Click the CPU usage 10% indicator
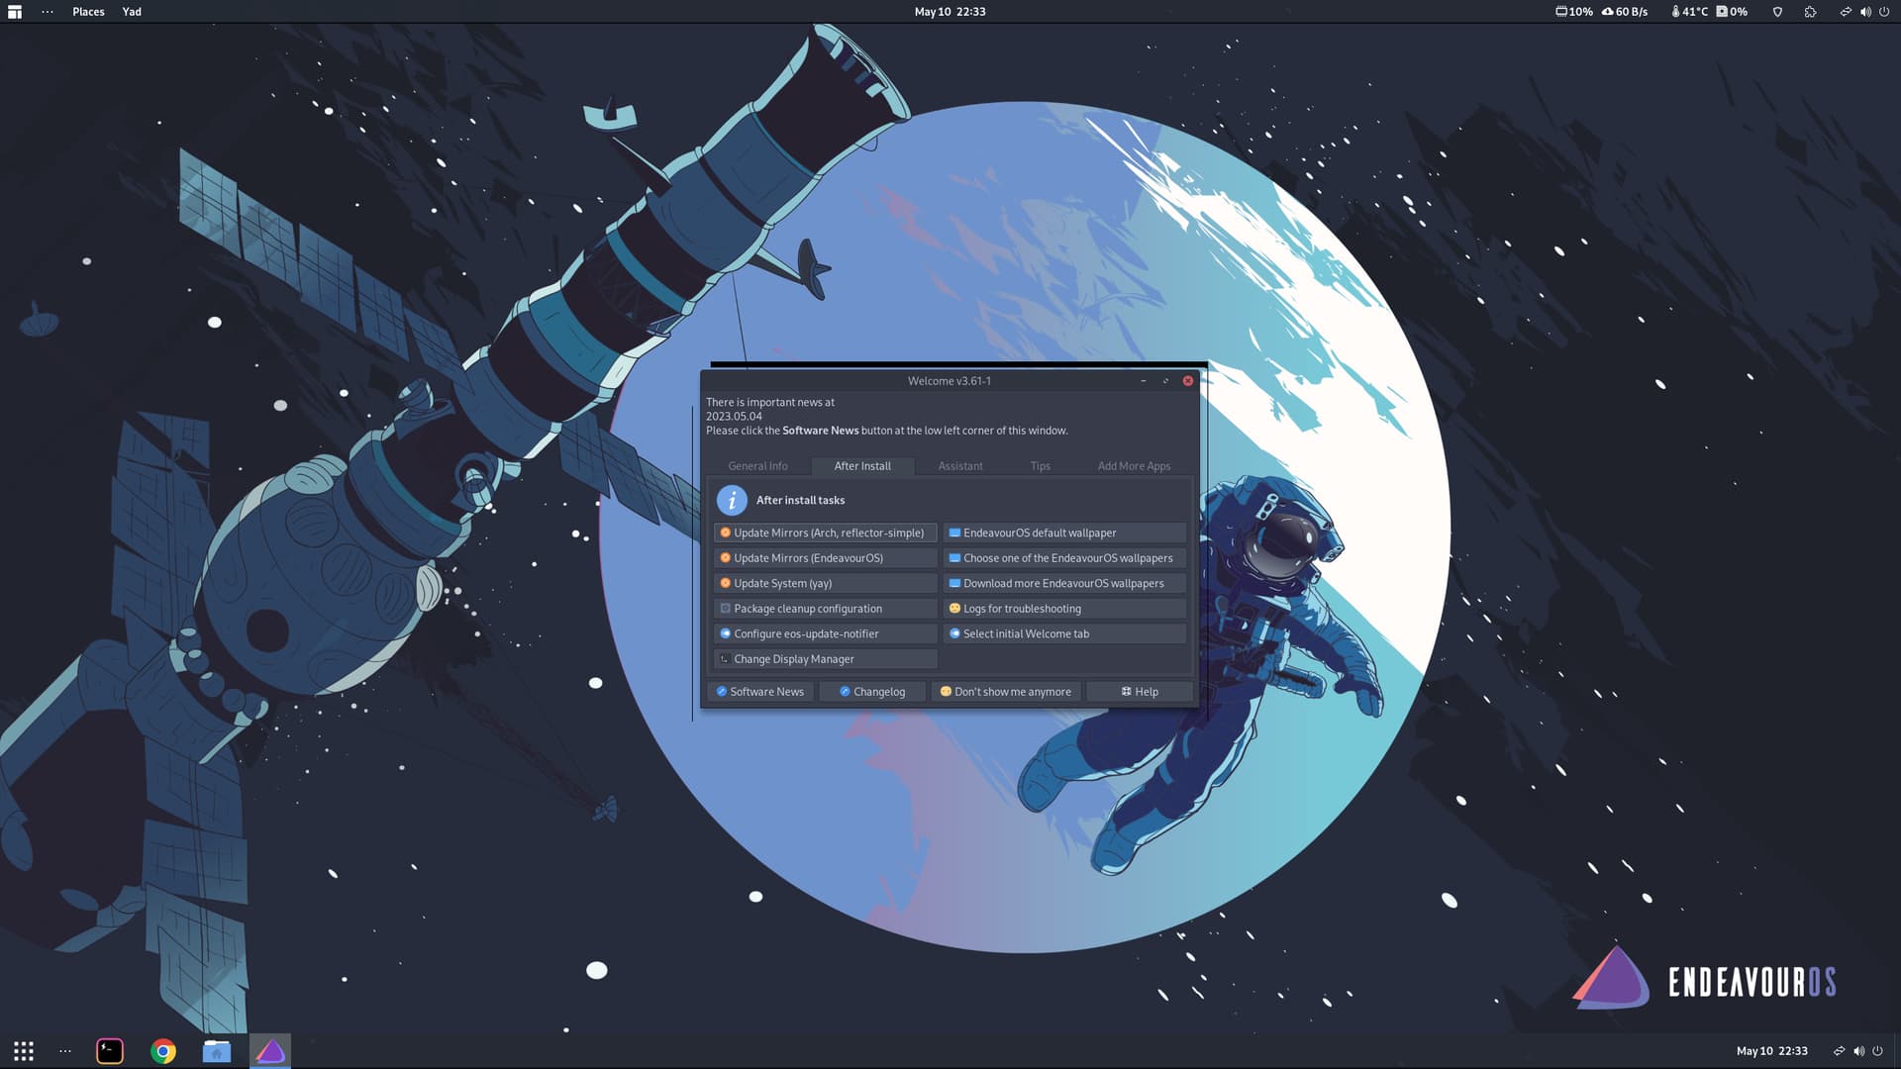 (1573, 12)
